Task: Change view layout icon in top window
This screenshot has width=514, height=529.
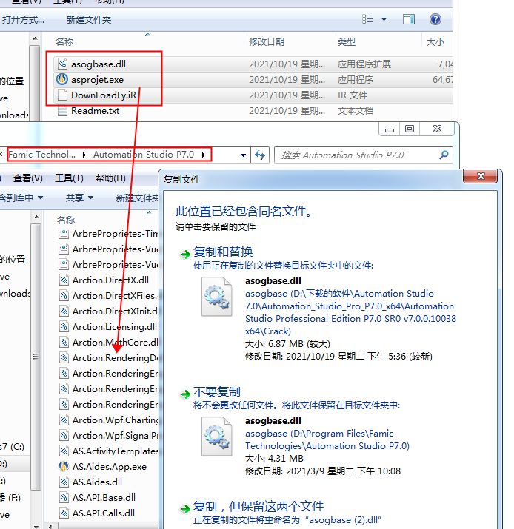Action: tap(368, 19)
